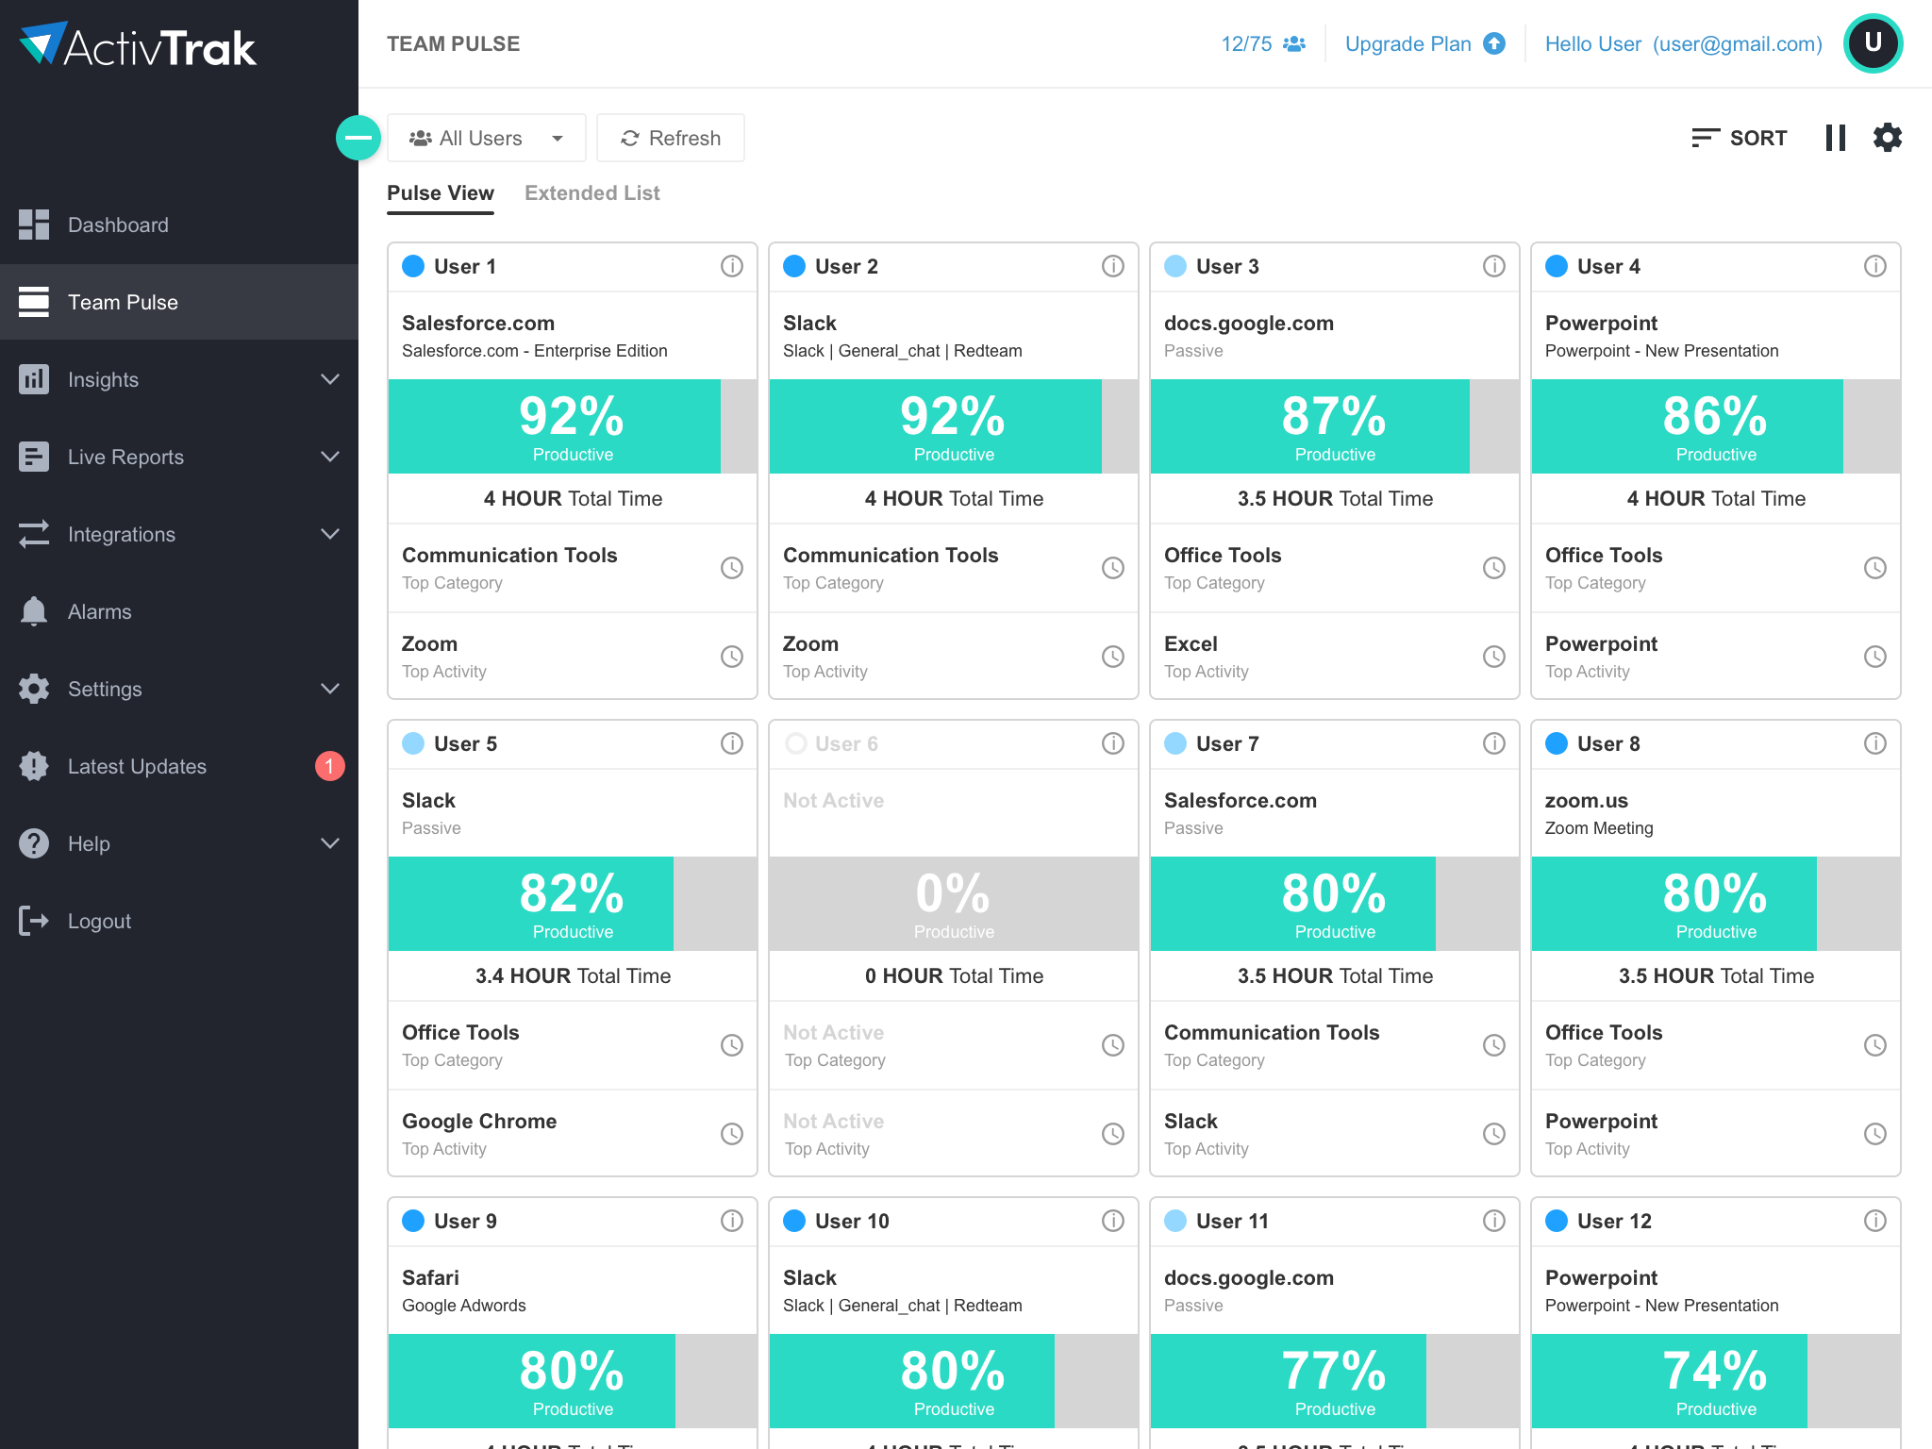Open info icon on User 3 card
1932x1449 pixels.
pos(1494,266)
